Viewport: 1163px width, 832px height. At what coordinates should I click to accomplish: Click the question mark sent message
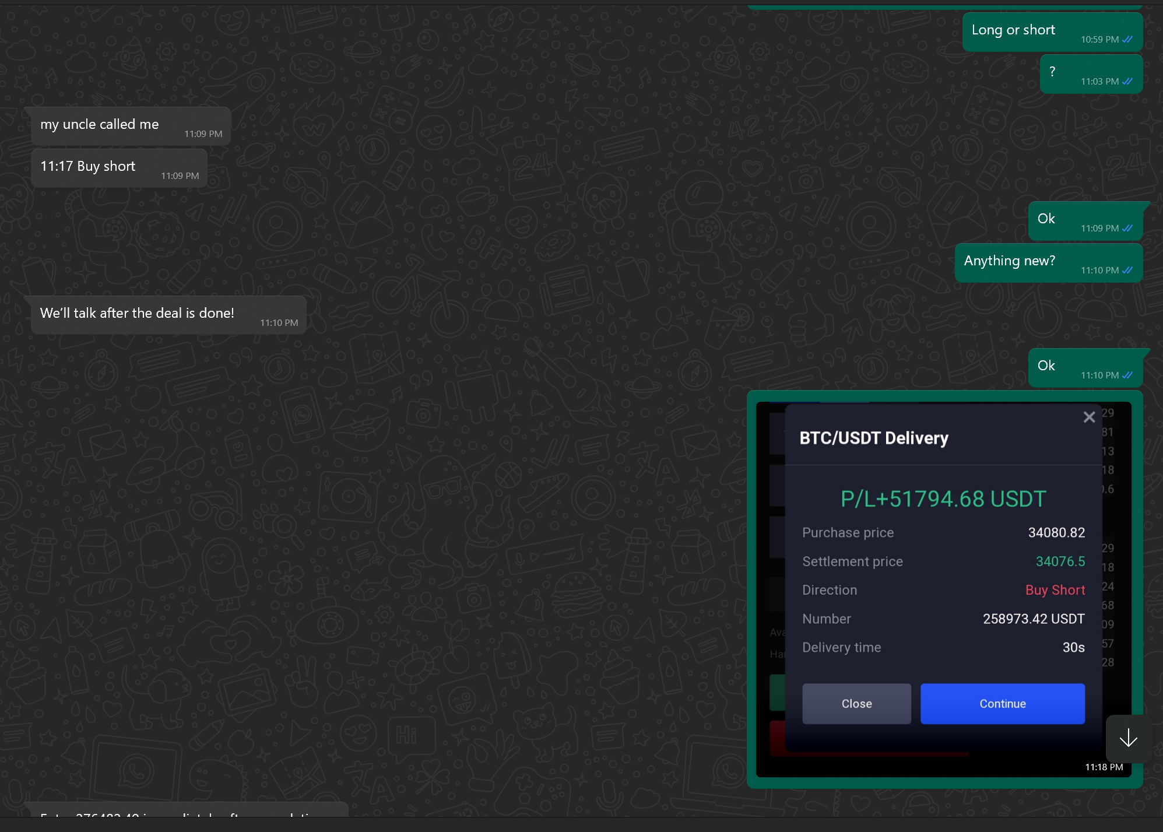point(1052,72)
